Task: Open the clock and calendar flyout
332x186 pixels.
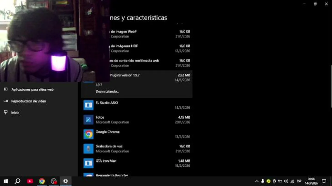Action: [x=311, y=181]
